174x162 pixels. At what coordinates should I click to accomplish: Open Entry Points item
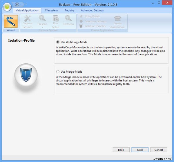(90, 16)
